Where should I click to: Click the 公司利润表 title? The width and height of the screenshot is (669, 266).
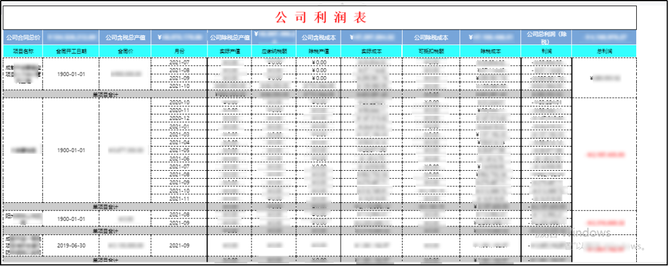pos(321,17)
